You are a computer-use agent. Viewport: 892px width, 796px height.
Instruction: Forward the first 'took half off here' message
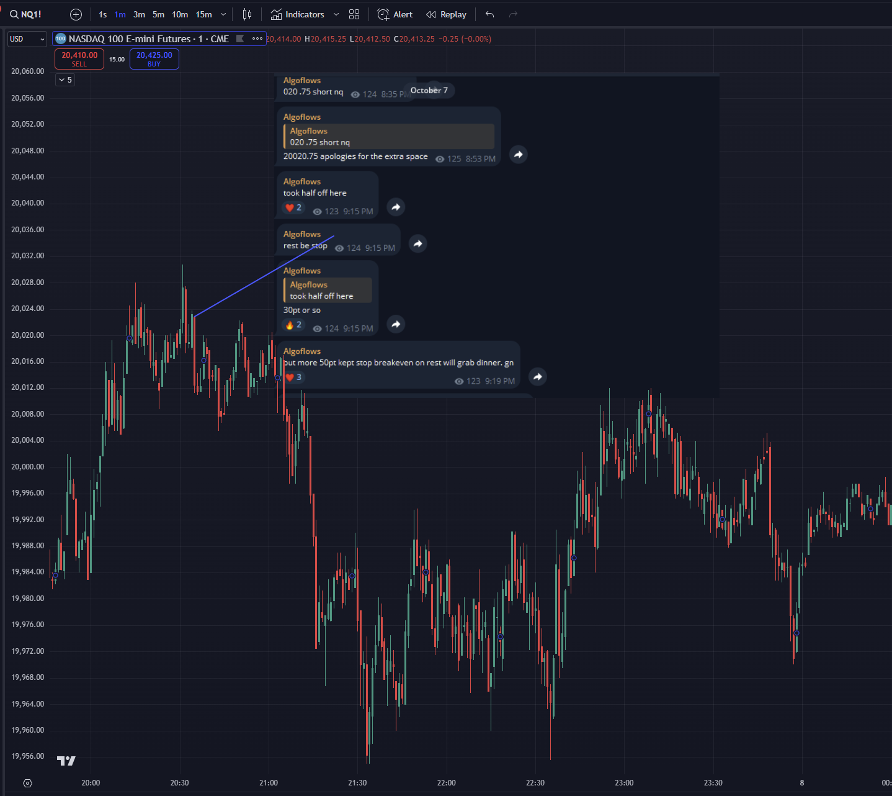(396, 207)
